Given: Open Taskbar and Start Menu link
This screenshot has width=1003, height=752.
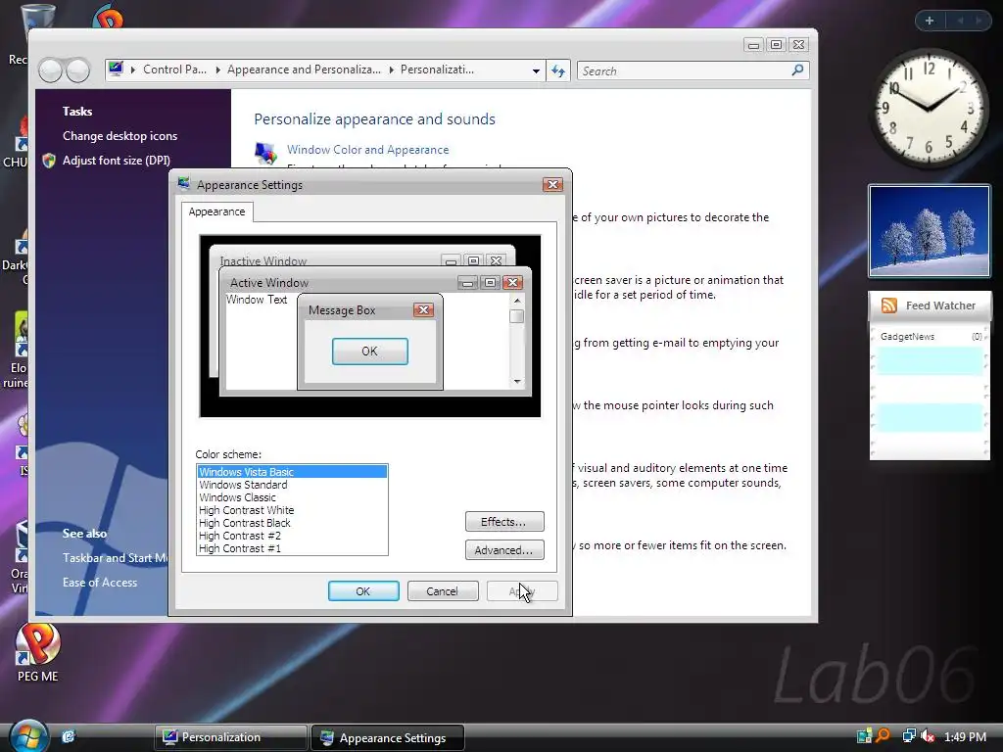Looking at the screenshot, I should pos(116,557).
